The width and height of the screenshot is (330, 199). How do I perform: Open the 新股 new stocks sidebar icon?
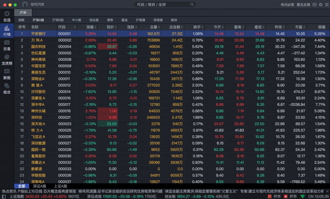point(7,74)
